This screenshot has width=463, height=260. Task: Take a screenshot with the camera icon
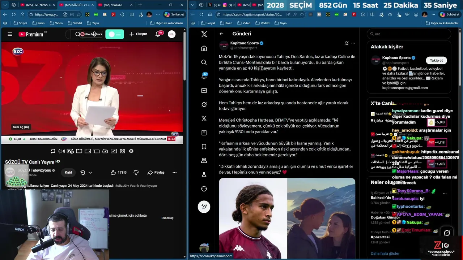123,151
